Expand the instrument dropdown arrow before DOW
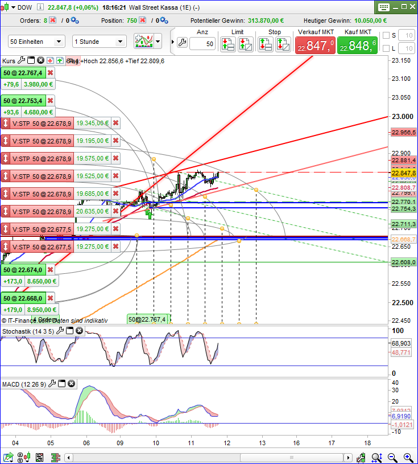The width and height of the screenshot is (418, 464). (13, 7)
